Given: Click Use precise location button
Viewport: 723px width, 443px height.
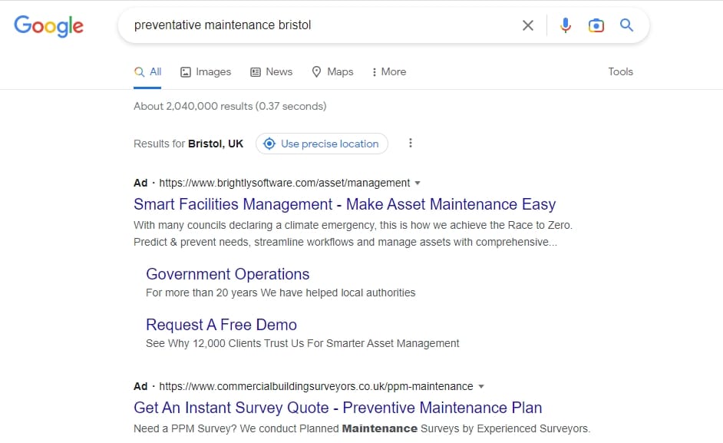Looking at the screenshot, I should [x=322, y=144].
